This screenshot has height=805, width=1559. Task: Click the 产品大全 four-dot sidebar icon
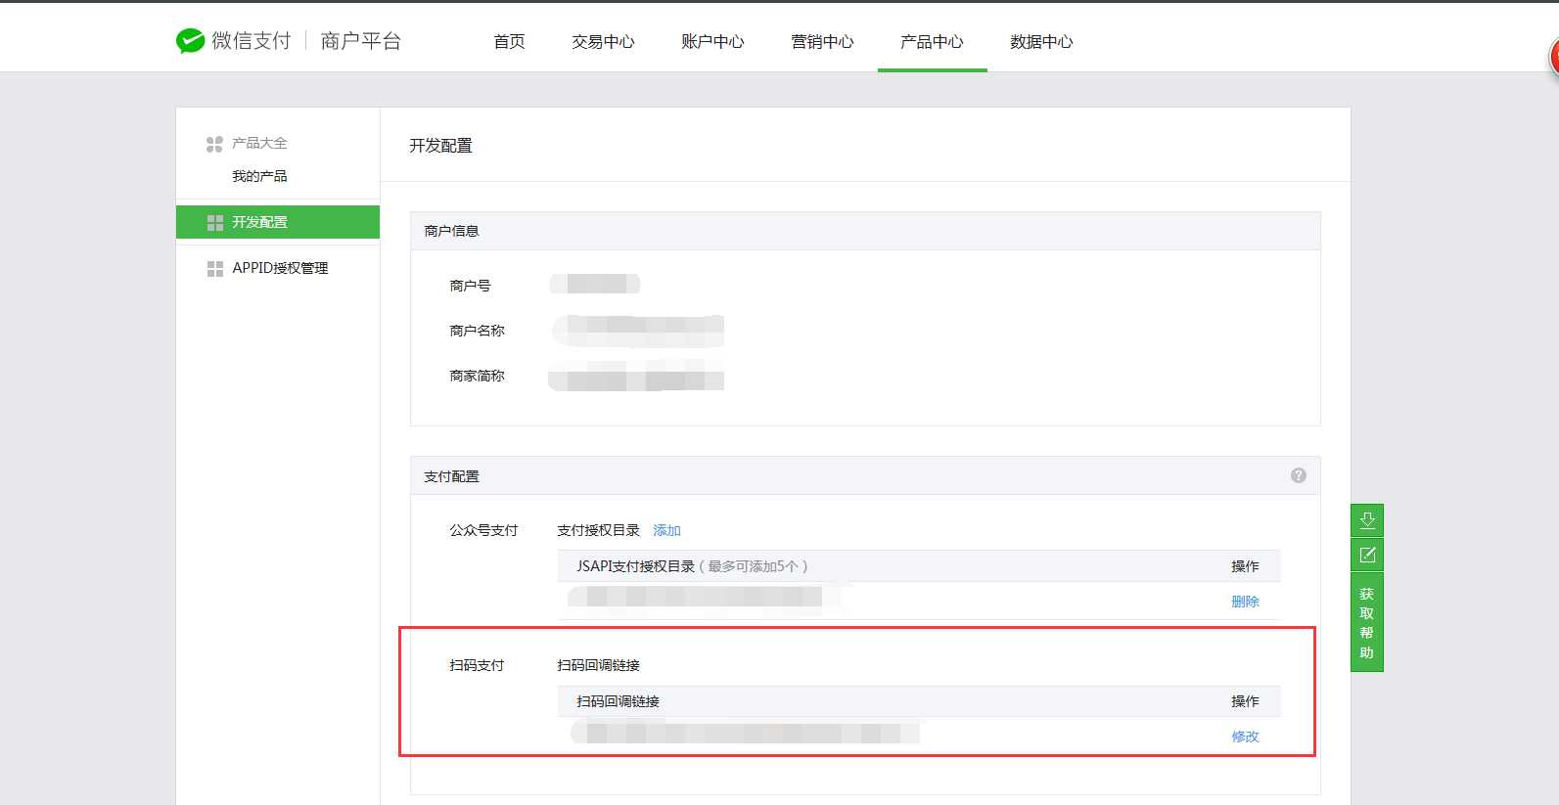214,144
